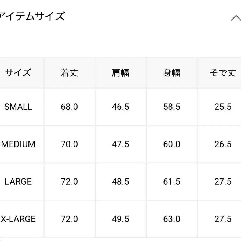Select SMALL そで丈 value 25.5
Viewport: 241px width, 241px height.
(x=223, y=107)
